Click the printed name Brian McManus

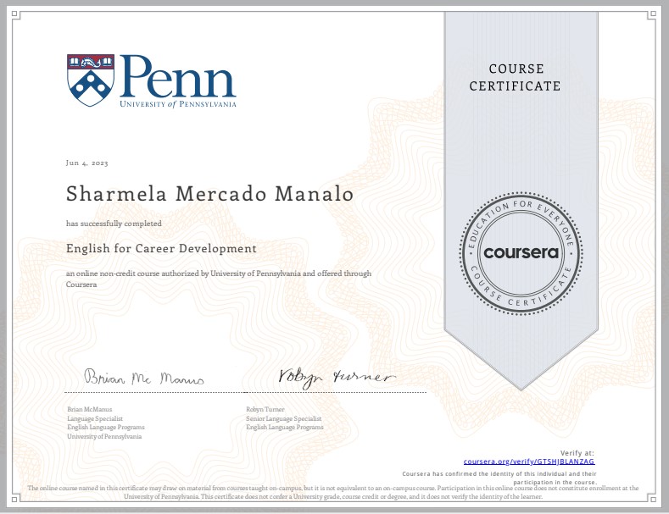(x=90, y=409)
